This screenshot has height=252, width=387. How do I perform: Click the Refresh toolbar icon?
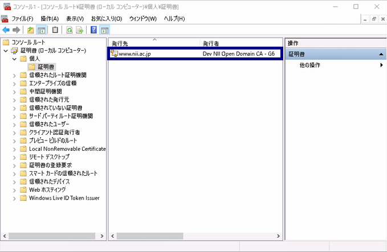(x=70, y=30)
